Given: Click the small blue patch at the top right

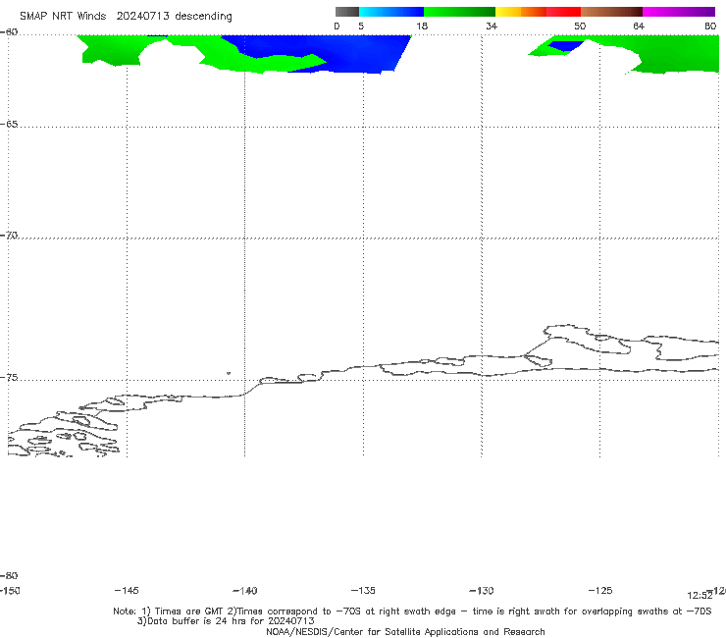Looking at the screenshot, I should (x=566, y=46).
